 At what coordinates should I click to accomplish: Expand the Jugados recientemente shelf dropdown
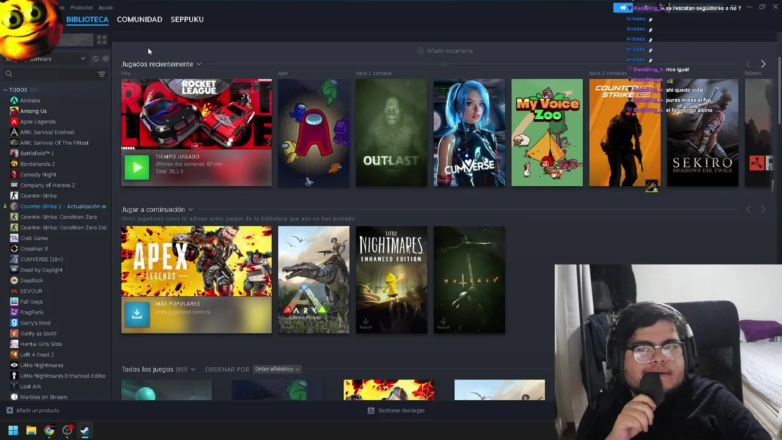[x=199, y=64]
